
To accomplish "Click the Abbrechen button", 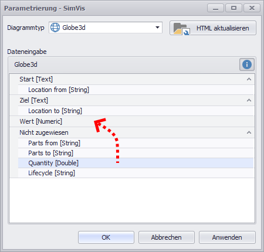I will [x=167, y=237].
